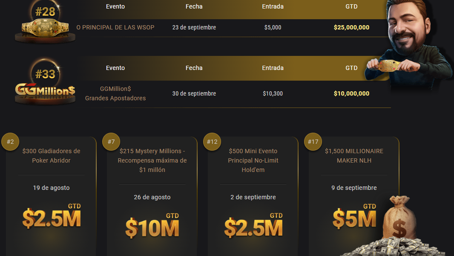Click the Principal de las WSOP event name
Image resolution: width=454 pixels, height=256 pixels.
tap(115, 27)
